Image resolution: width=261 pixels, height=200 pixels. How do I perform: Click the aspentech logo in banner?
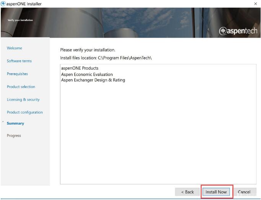click(x=238, y=31)
